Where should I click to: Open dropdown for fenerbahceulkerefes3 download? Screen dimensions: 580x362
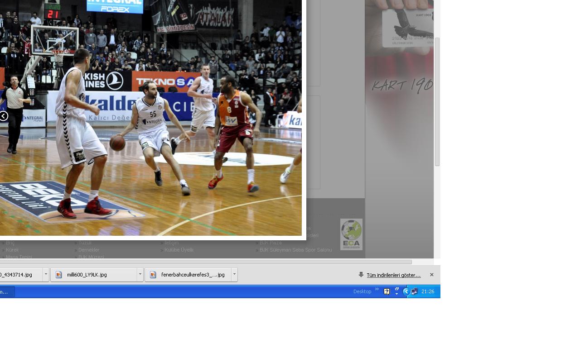click(234, 275)
